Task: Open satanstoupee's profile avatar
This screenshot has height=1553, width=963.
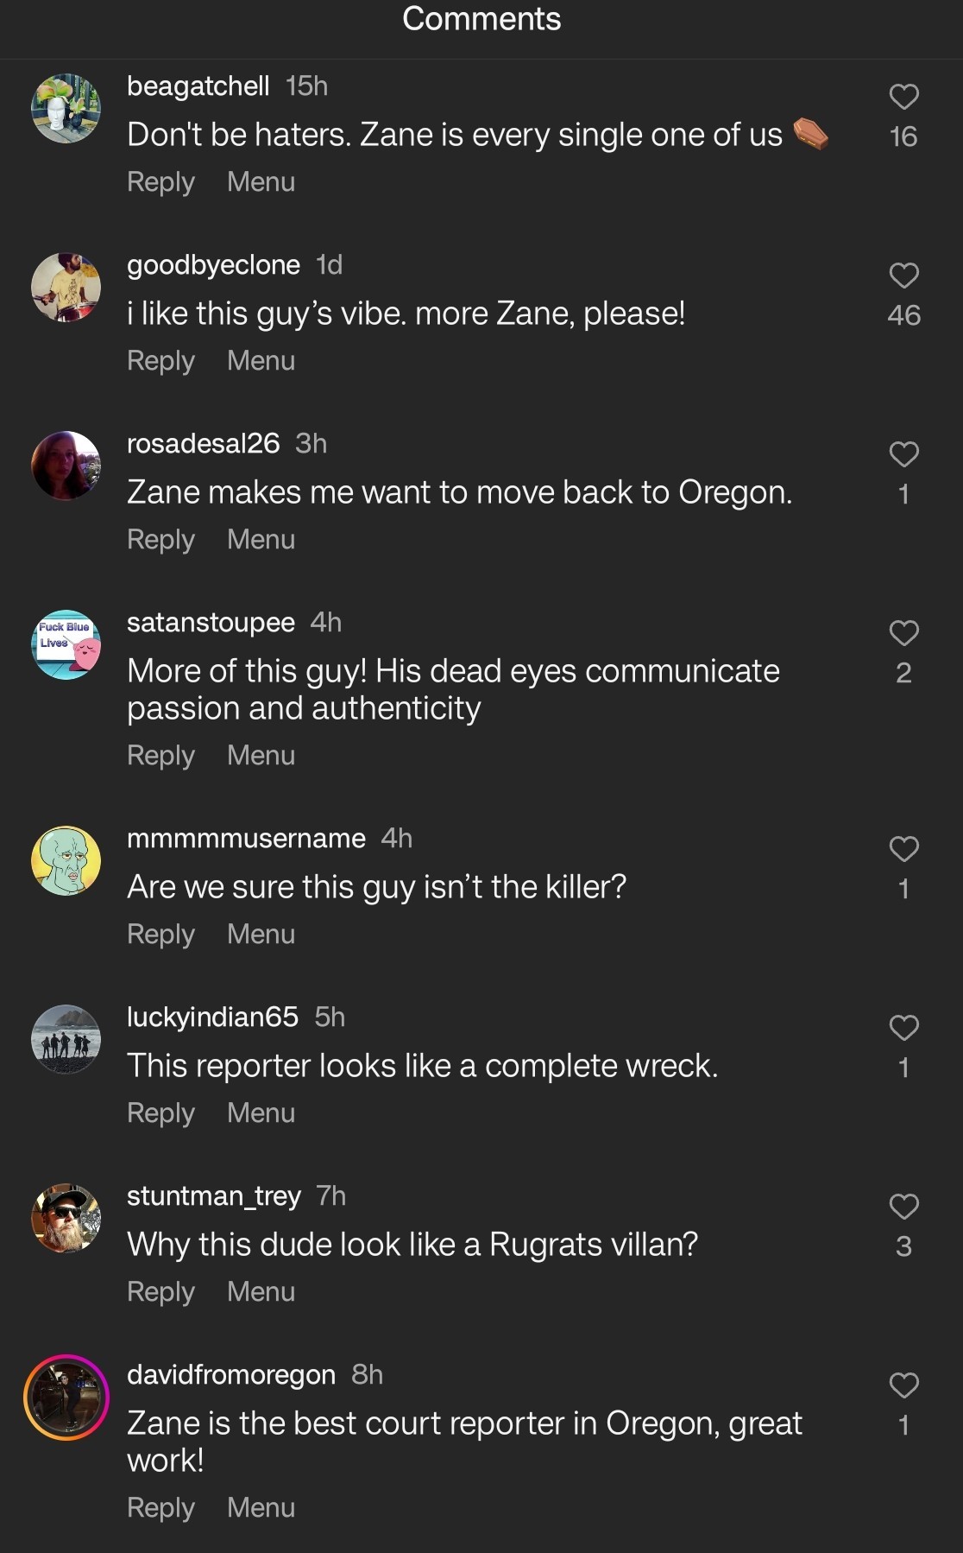Action: [66, 644]
